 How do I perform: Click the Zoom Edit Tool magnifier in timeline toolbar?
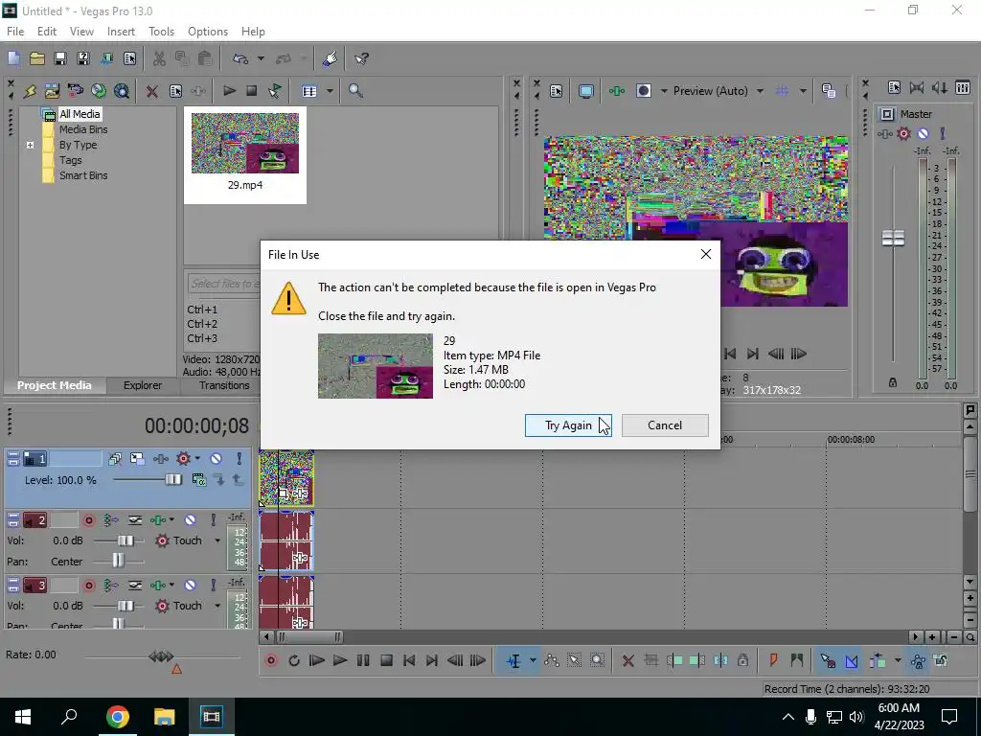598,660
